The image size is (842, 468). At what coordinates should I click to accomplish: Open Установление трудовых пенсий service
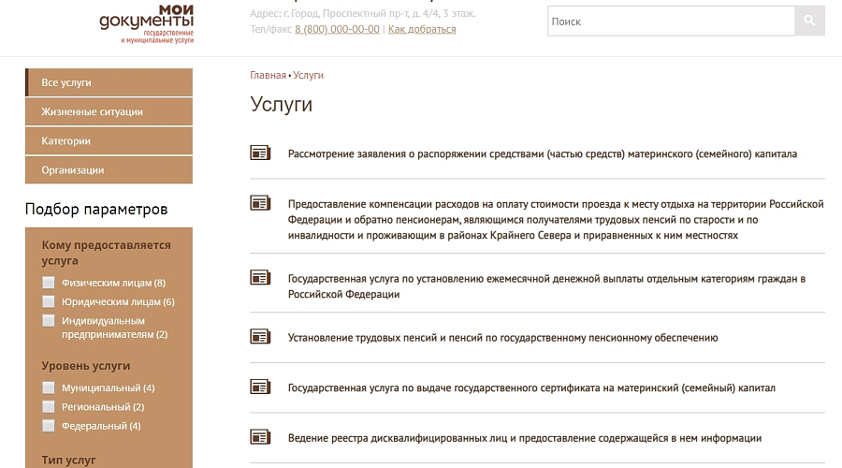click(x=502, y=338)
